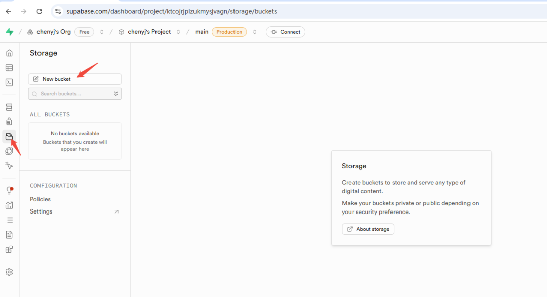Click the Free plan badge
Image resolution: width=547 pixels, height=297 pixels.
pyautogui.click(x=84, y=32)
